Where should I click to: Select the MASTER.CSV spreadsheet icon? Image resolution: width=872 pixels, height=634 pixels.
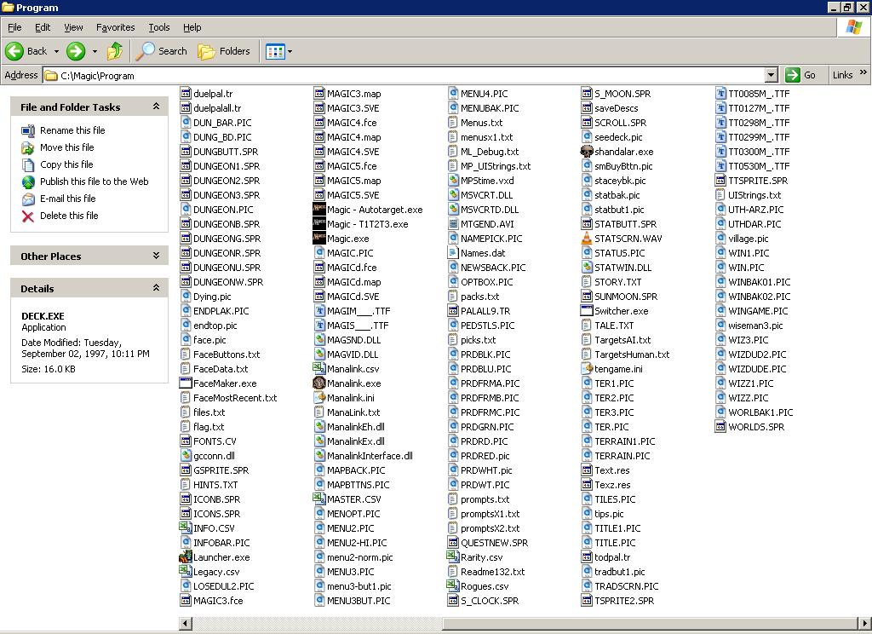coord(319,499)
